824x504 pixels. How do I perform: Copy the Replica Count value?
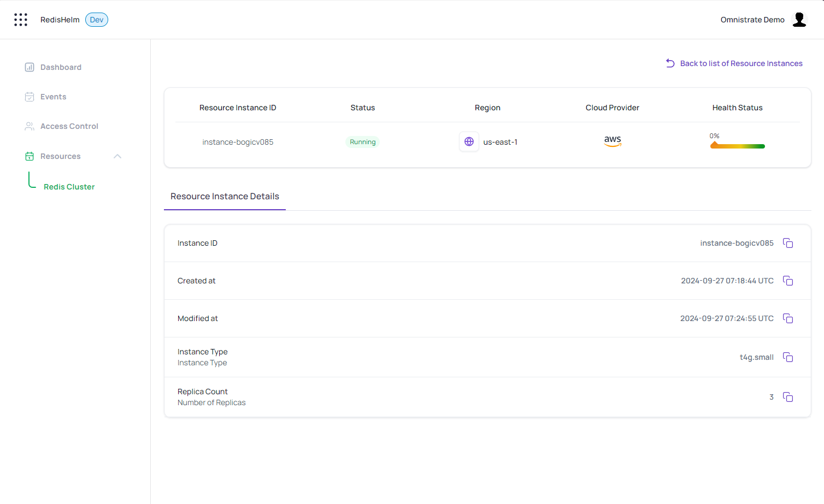pyautogui.click(x=787, y=397)
